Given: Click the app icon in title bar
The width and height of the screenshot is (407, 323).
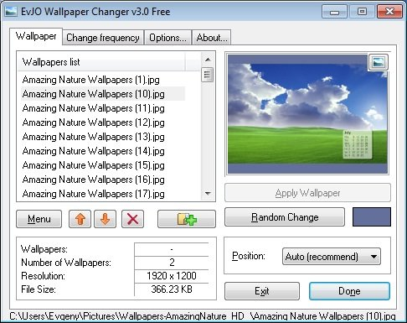Looking at the screenshot, I should [x=11, y=12].
